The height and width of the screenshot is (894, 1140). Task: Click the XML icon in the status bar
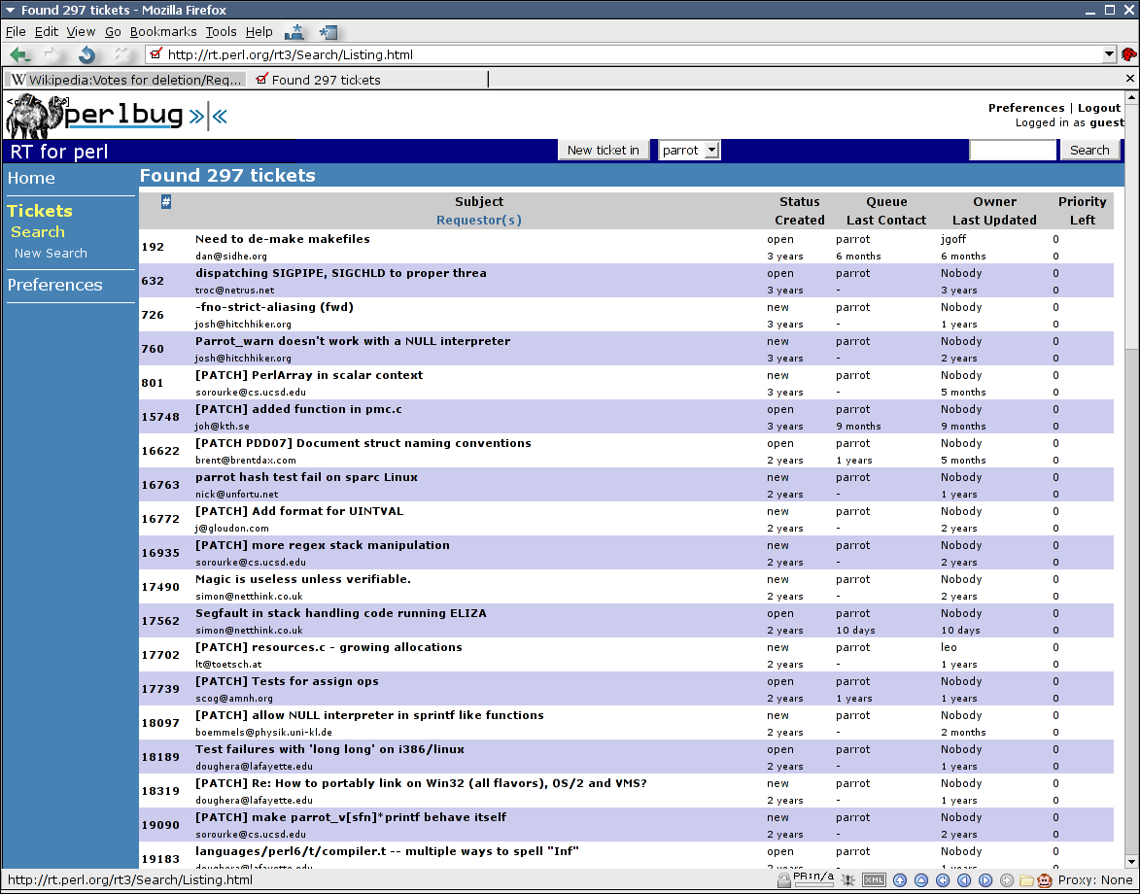pyautogui.click(x=874, y=880)
